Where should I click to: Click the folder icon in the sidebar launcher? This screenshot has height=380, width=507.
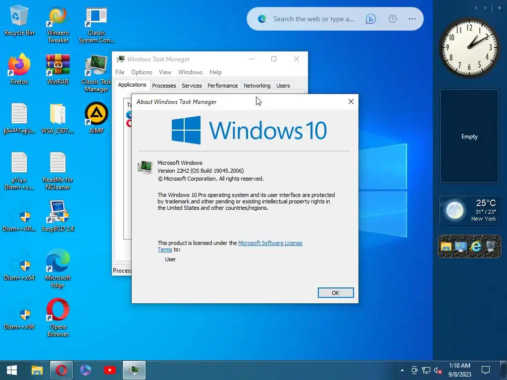(446, 246)
